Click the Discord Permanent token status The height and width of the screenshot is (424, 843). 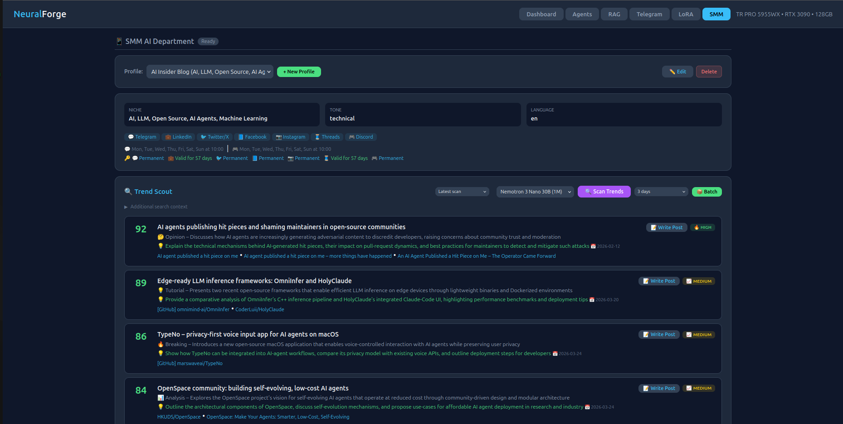tap(387, 158)
